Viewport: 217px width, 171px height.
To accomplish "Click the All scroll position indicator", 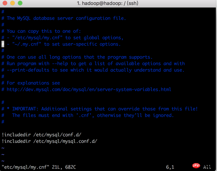I will (207, 167).
